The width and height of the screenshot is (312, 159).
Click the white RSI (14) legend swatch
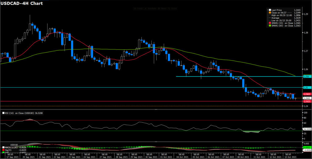(3, 113)
